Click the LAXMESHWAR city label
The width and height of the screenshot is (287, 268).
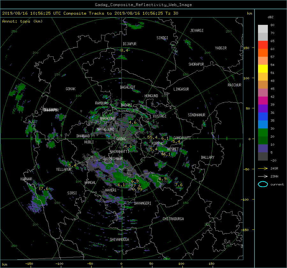[113, 159]
